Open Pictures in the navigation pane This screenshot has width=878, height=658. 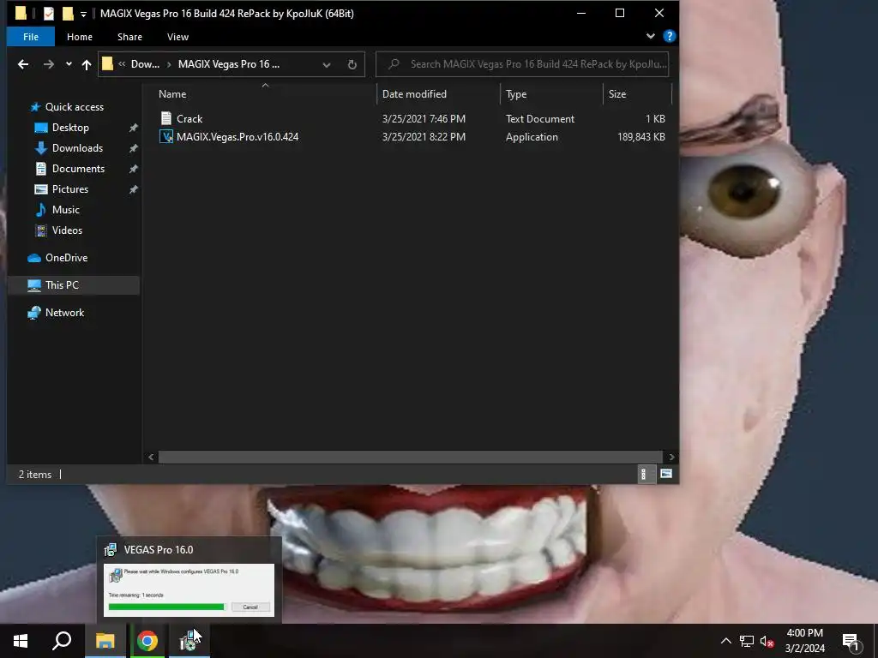click(x=70, y=189)
